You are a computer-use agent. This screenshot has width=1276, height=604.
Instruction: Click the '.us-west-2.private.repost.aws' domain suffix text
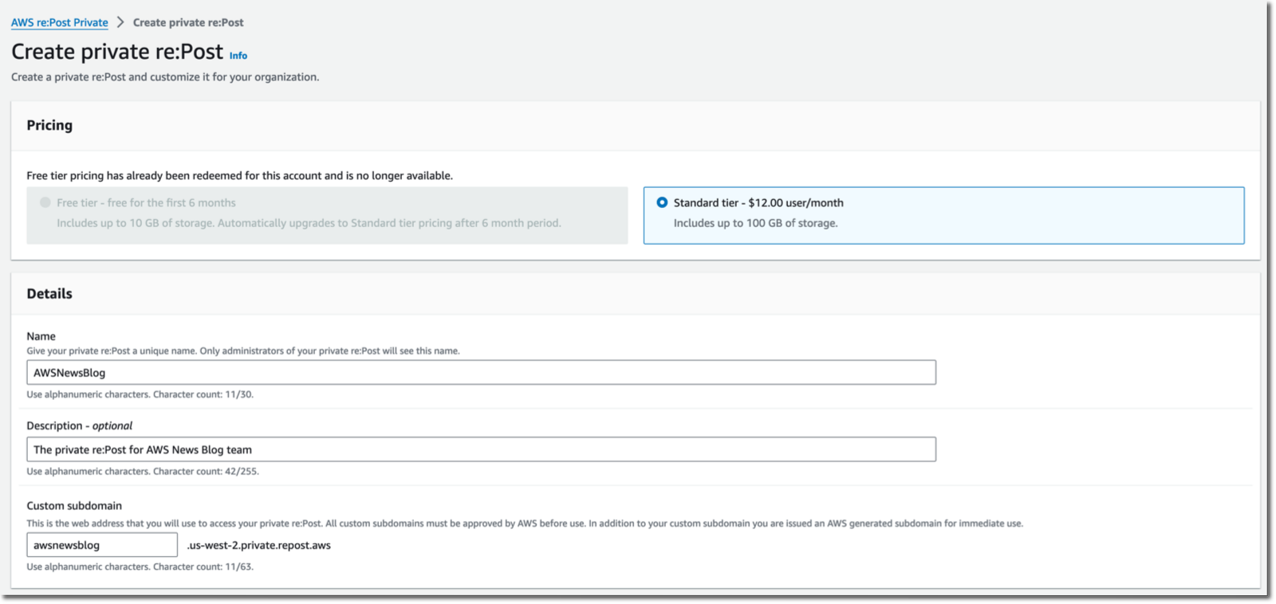[x=258, y=545]
